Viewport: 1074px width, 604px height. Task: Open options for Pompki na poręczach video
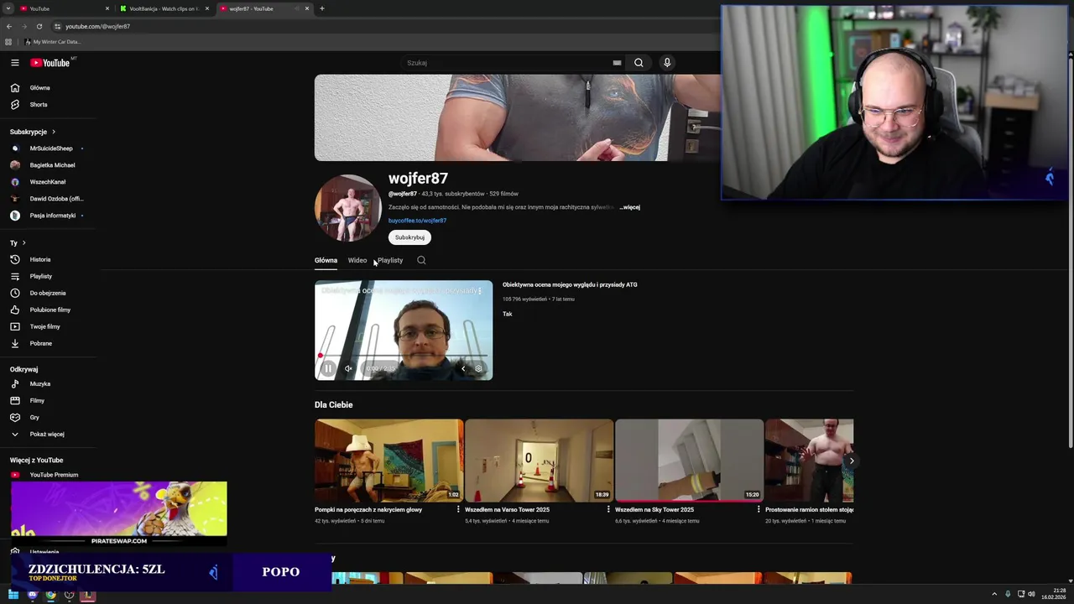tap(458, 509)
